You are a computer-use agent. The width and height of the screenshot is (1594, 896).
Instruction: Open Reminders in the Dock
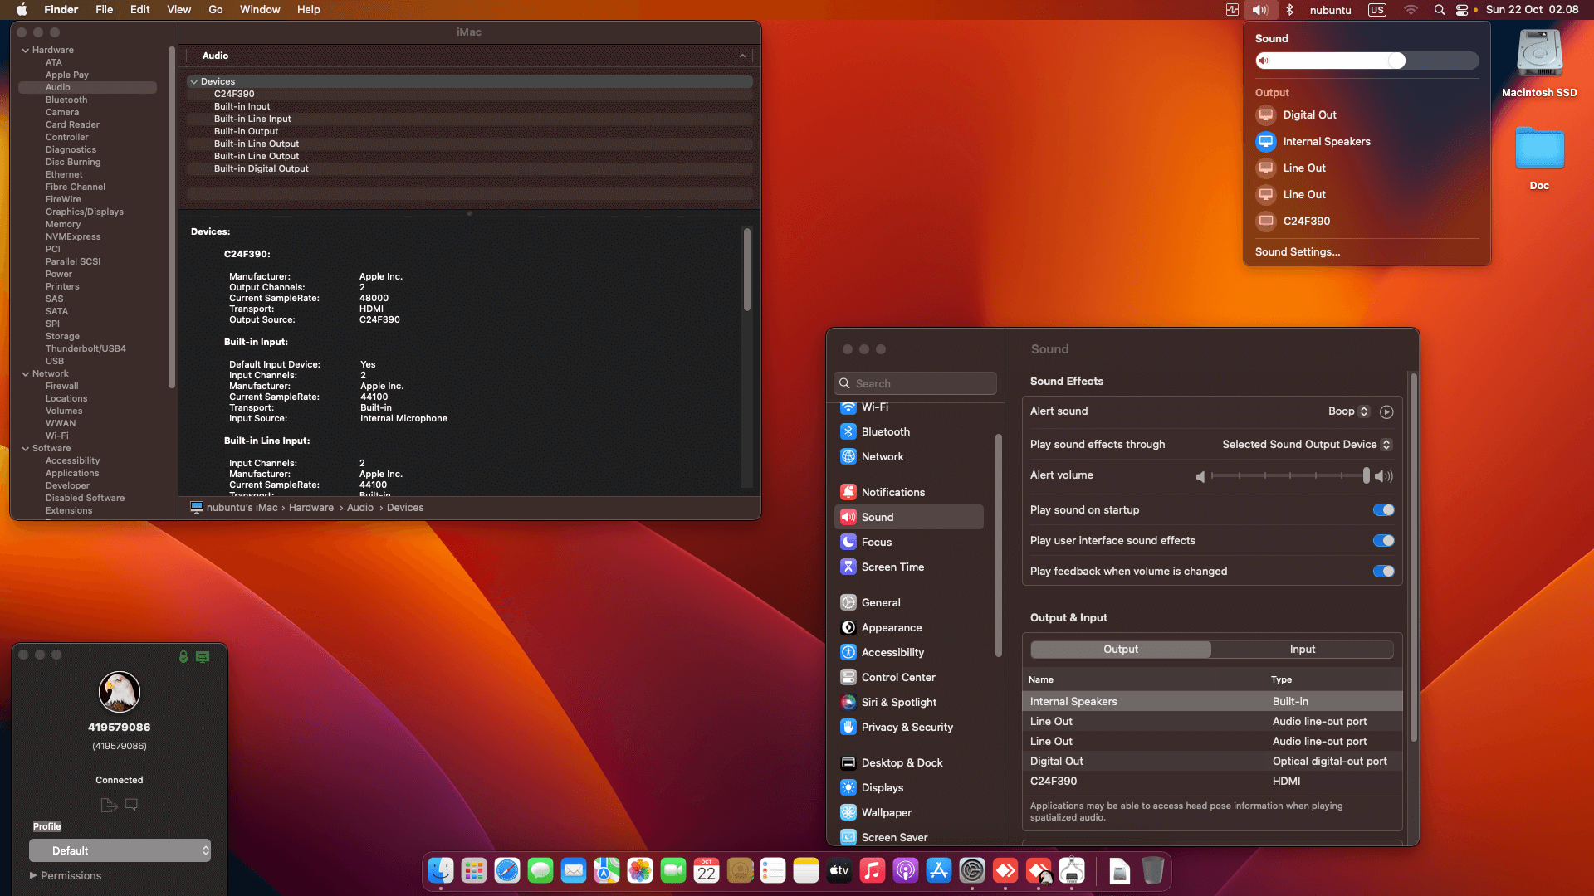click(773, 870)
